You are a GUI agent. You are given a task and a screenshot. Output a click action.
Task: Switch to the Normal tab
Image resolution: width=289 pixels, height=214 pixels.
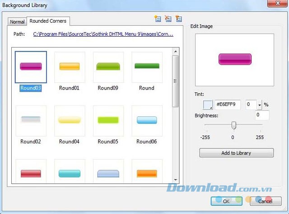point(17,22)
